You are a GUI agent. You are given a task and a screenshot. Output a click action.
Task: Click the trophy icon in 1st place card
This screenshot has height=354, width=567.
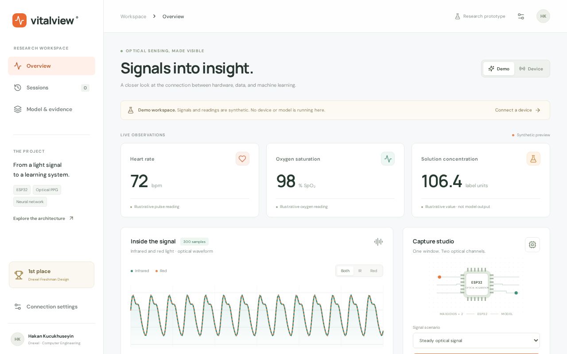click(19, 275)
